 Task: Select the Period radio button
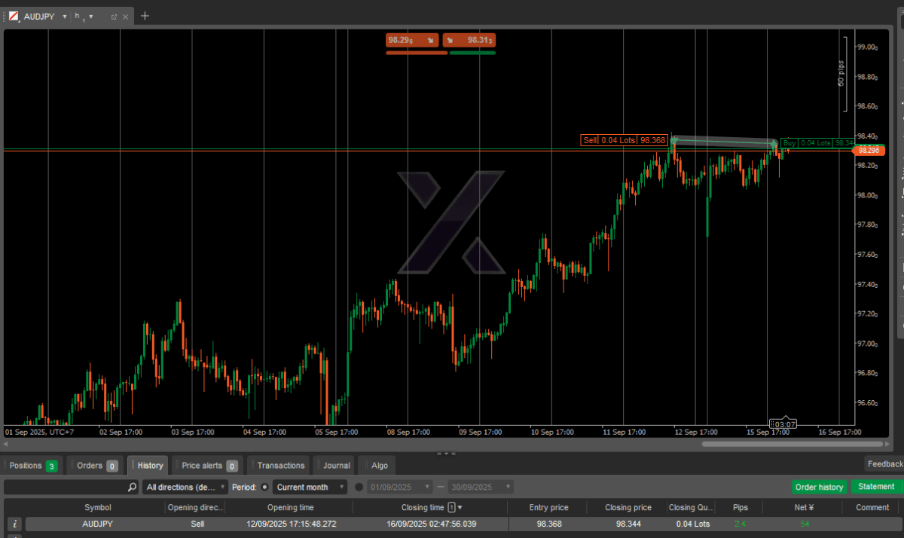(x=265, y=487)
